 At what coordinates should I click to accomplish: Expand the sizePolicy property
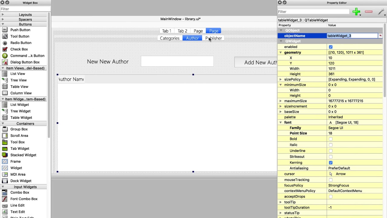click(281, 79)
